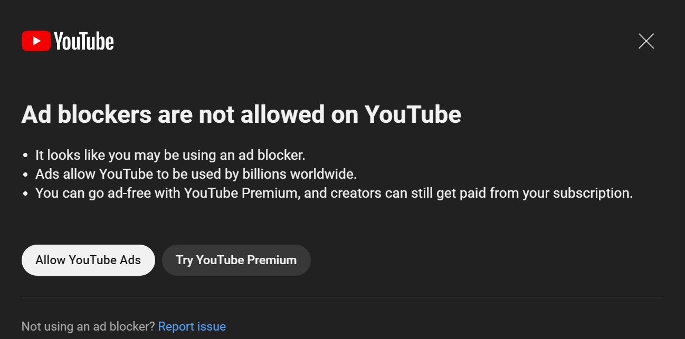Click the 'Not using an ad blocker?' text

click(88, 326)
